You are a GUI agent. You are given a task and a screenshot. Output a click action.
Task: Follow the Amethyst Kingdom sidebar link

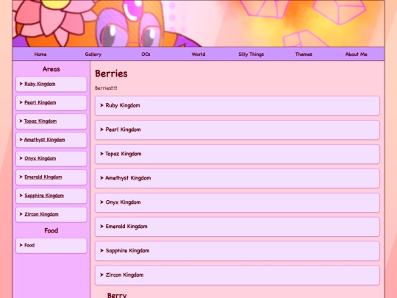pyautogui.click(x=44, y=140)
